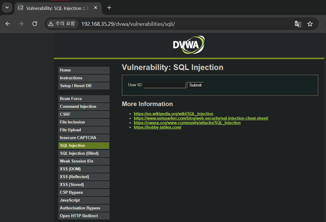Open the Open HTTP Redirect module

click(84, 216)
